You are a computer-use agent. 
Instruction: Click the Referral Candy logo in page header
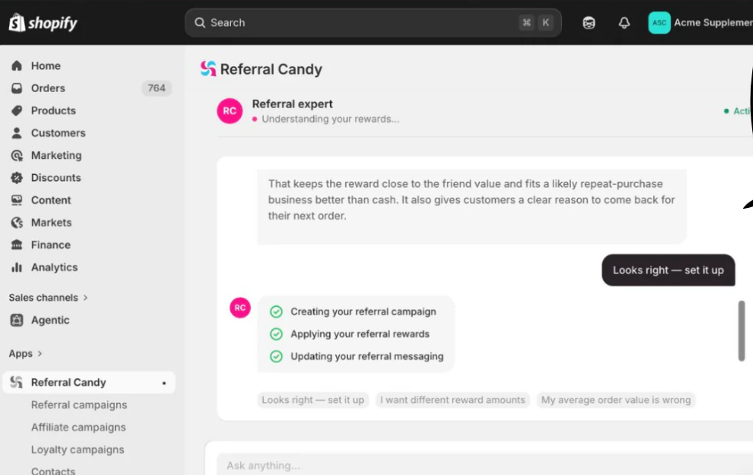point(209,69)
